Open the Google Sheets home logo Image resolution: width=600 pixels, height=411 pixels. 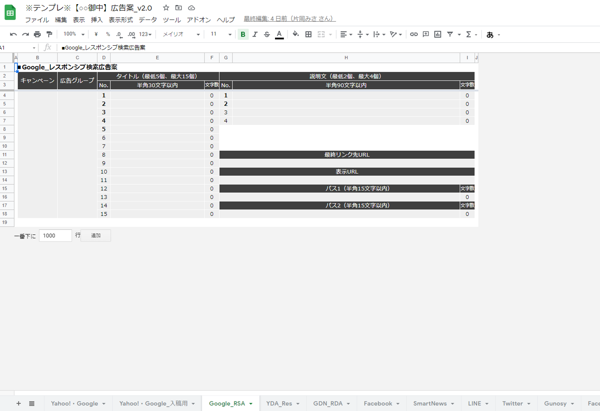[10, 13]
